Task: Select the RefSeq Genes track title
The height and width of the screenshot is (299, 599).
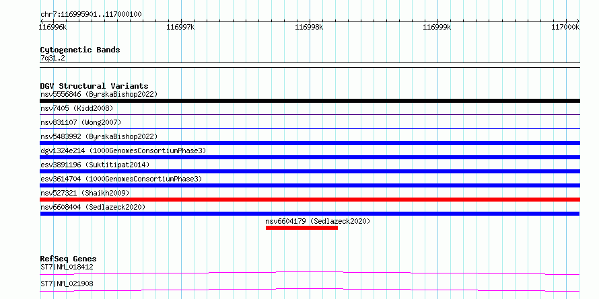Action: pyautogui.click(x=68, y=259)
